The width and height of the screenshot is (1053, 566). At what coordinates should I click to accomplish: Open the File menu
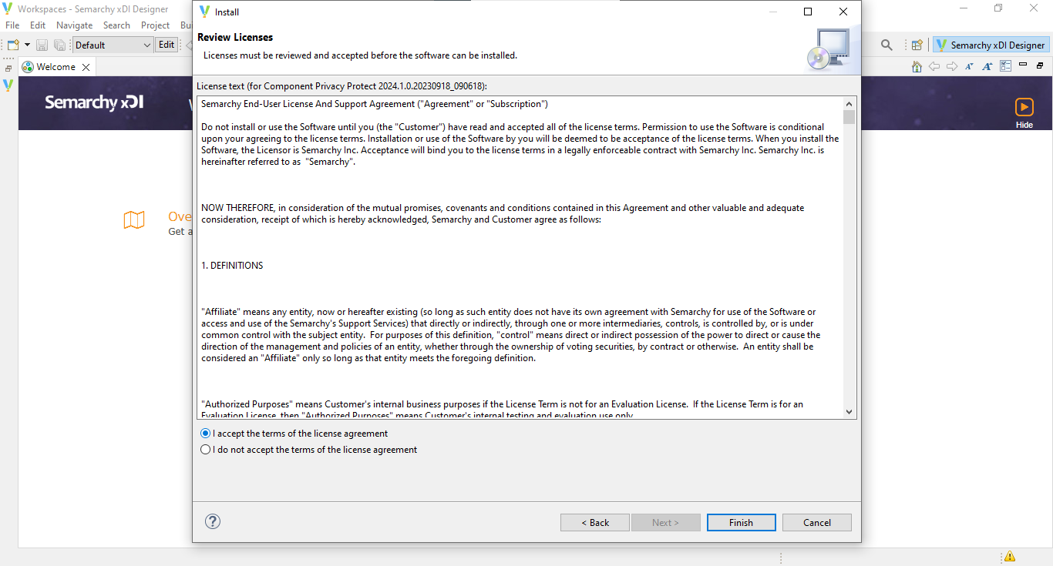pyautogui.click(x=12, y=25)
